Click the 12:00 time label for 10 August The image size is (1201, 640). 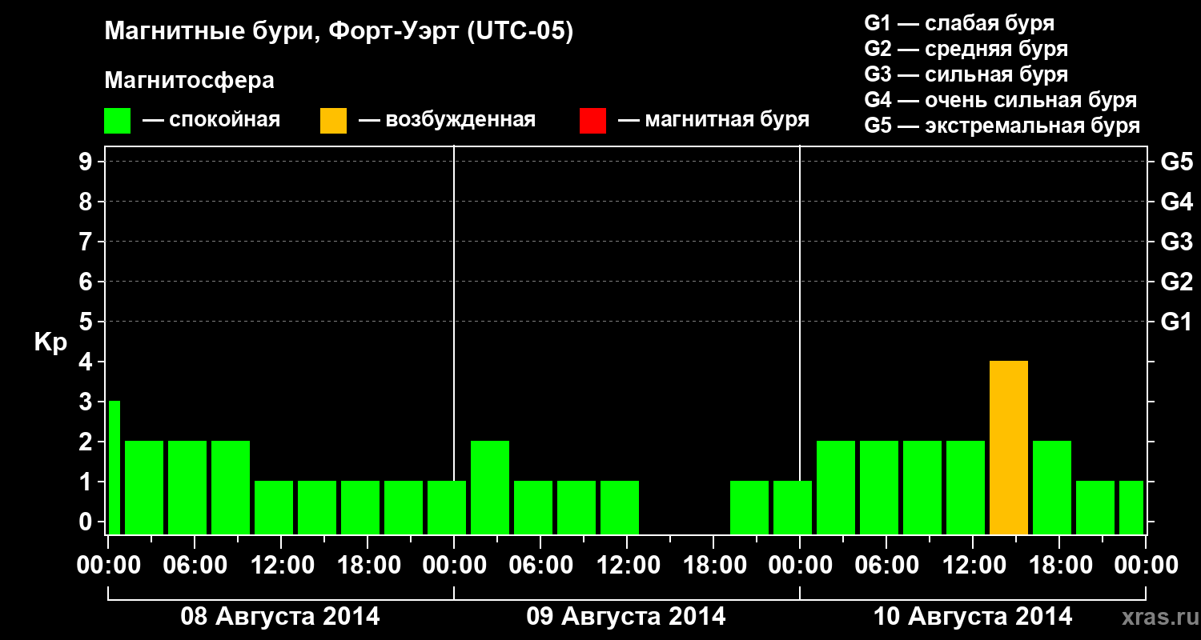[x=973, y=565]
